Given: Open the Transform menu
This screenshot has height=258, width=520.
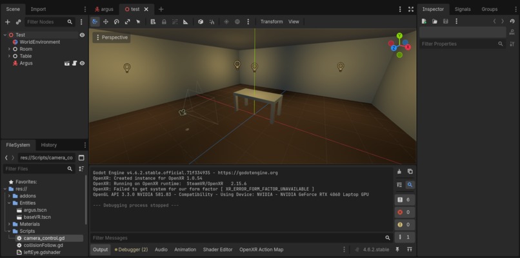Looking at the screenshot, I should click(x=272, y=21).
